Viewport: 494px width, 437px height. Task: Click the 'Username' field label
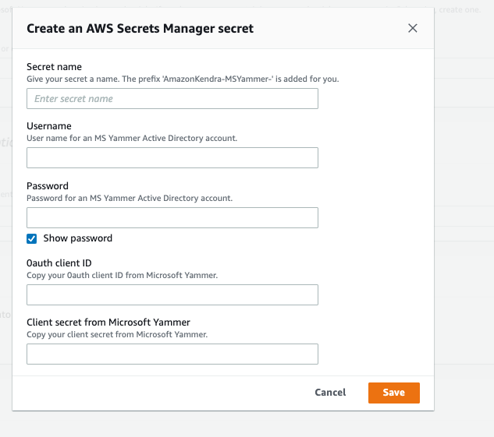point(49,126)
